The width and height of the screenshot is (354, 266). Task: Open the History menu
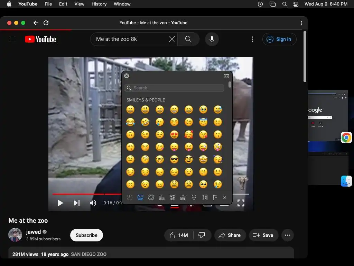coord(99,4)
